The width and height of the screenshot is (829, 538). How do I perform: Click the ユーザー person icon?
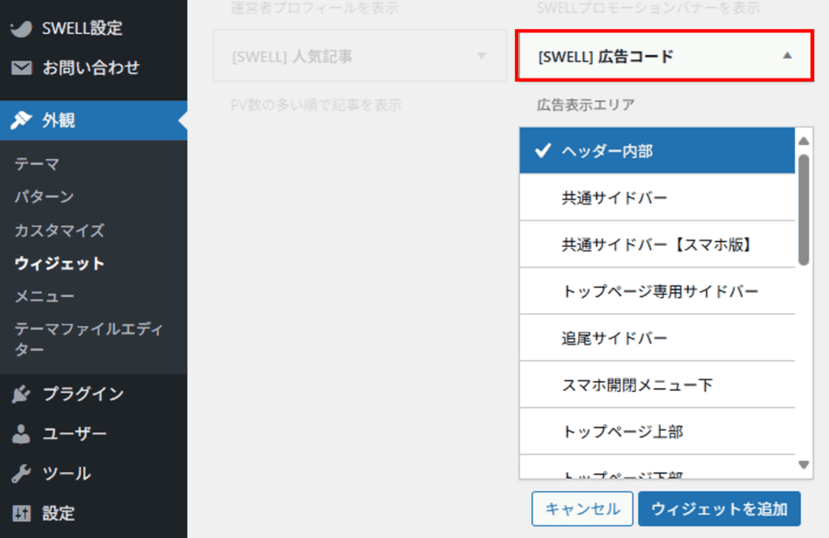pos(22,434)
